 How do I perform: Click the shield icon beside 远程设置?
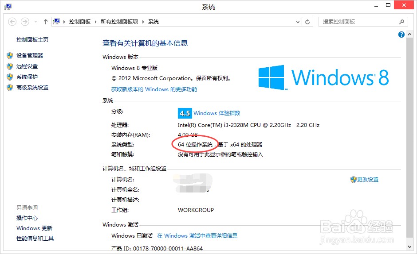point(10,66)
